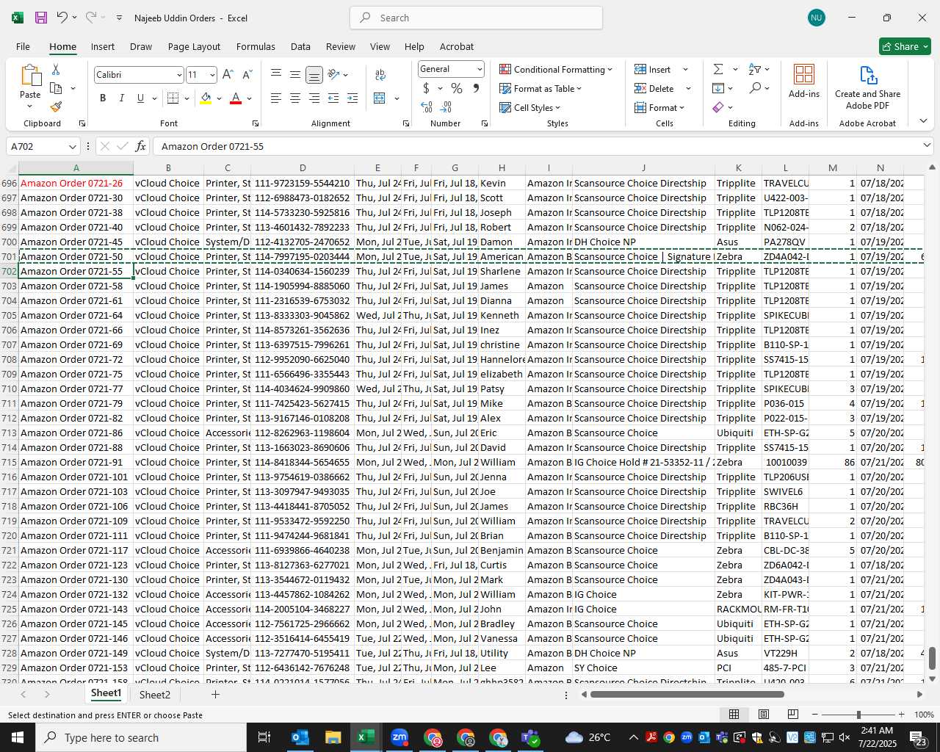Click Decrease Decimal icon
This screenshot has height=752, width=940.
[x=446, y=107]
